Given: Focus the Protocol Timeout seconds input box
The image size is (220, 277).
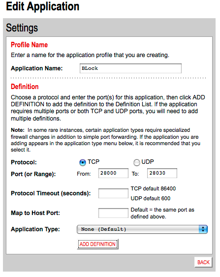Looking at the screenshot, I should tap(113, 193).
